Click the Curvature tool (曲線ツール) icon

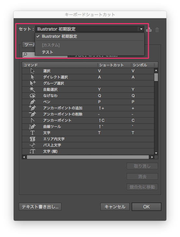point(32,127)
